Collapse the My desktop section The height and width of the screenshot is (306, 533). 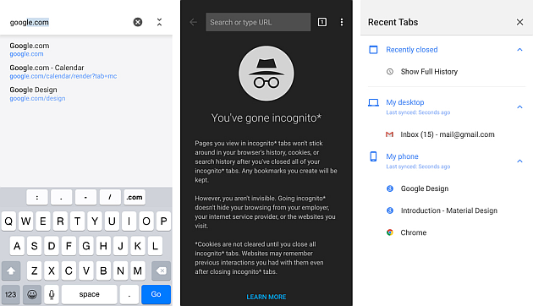(x=519, y=107)
